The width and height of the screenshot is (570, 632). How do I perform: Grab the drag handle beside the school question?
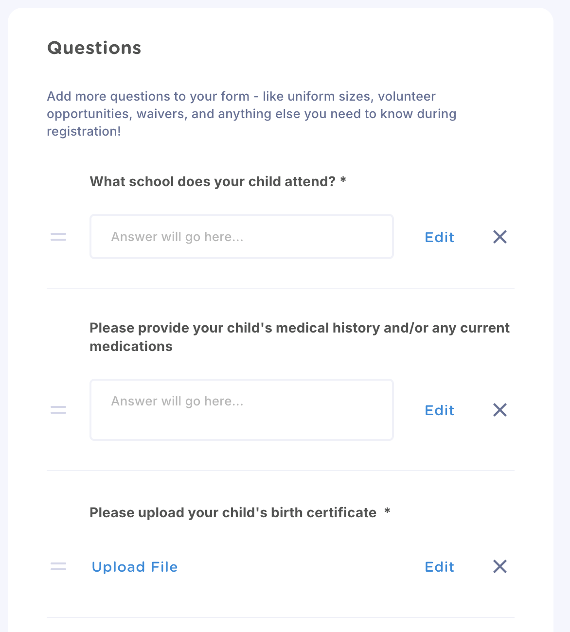point(58,237)
